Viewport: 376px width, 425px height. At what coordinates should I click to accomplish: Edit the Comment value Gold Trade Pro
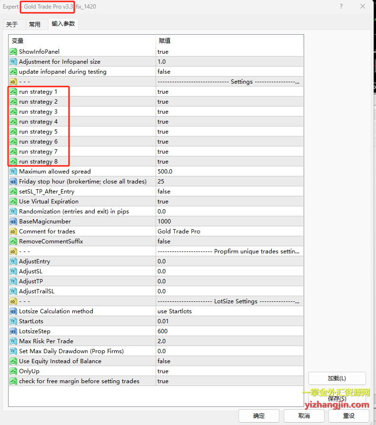pyautogui.click(x=229, y=232)
